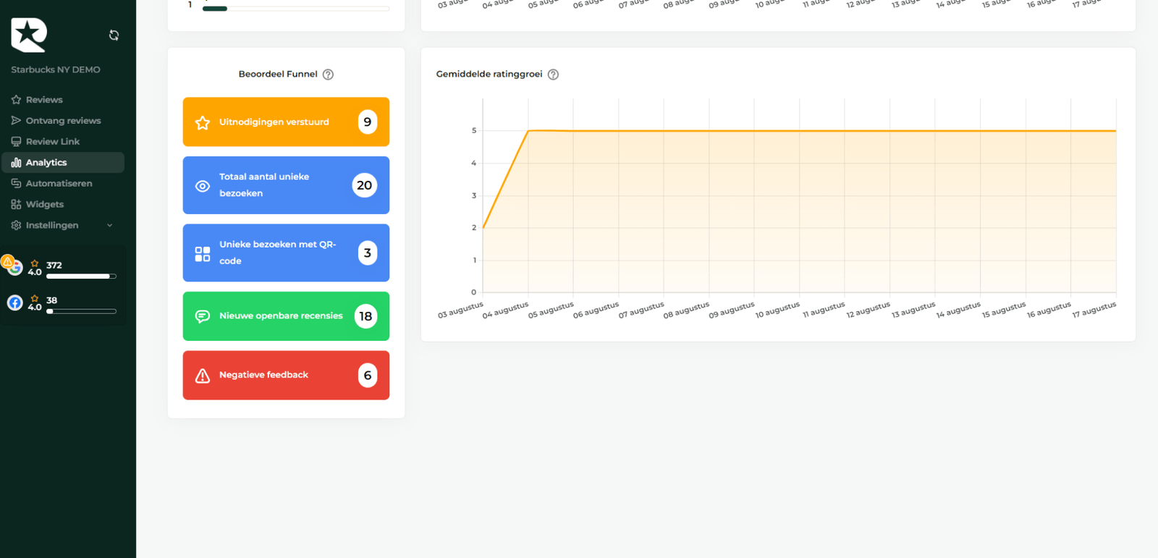This screenshot has width=1158, height=558.
Task: Click the Facebook rating progress bar
Action: (x=81, y=311)
